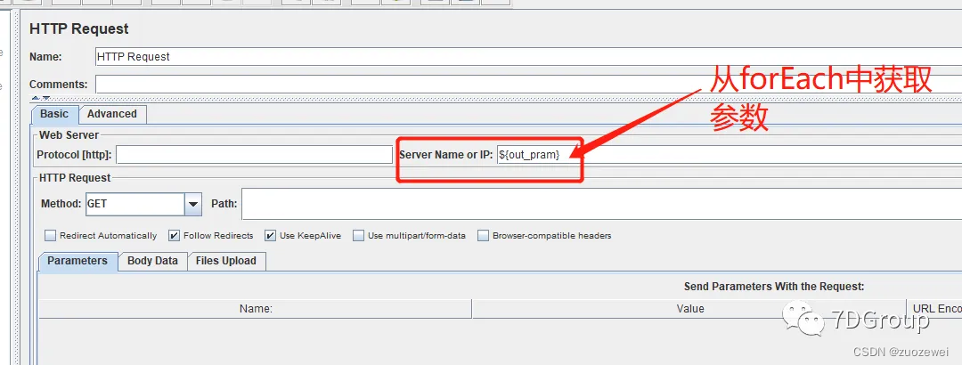This screenshot has width=962, height=365.
Task: Click the URL Encode column header
Action: pos(933,309)
